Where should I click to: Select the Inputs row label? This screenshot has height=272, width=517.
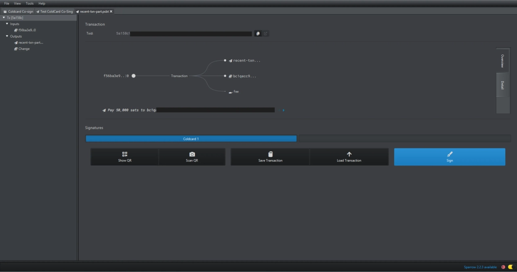tap(15, 24)
